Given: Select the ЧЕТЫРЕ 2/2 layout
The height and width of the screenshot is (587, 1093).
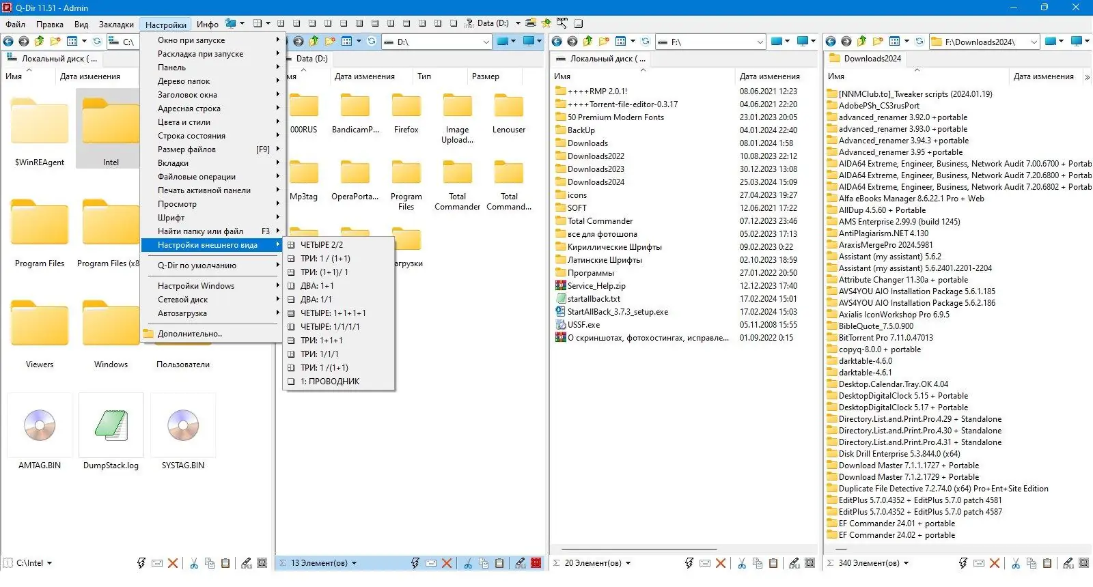Looking at the screenshot, I should coord(339,244).
